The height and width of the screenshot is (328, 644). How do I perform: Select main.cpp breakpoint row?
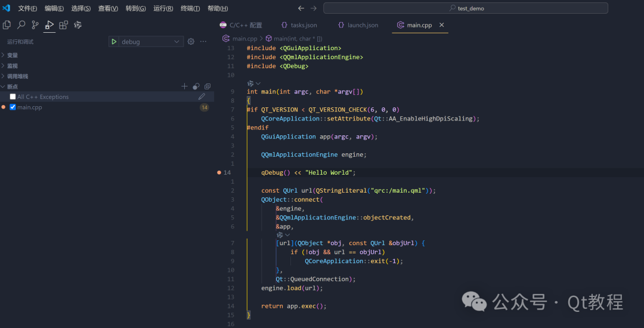point(107,107)
